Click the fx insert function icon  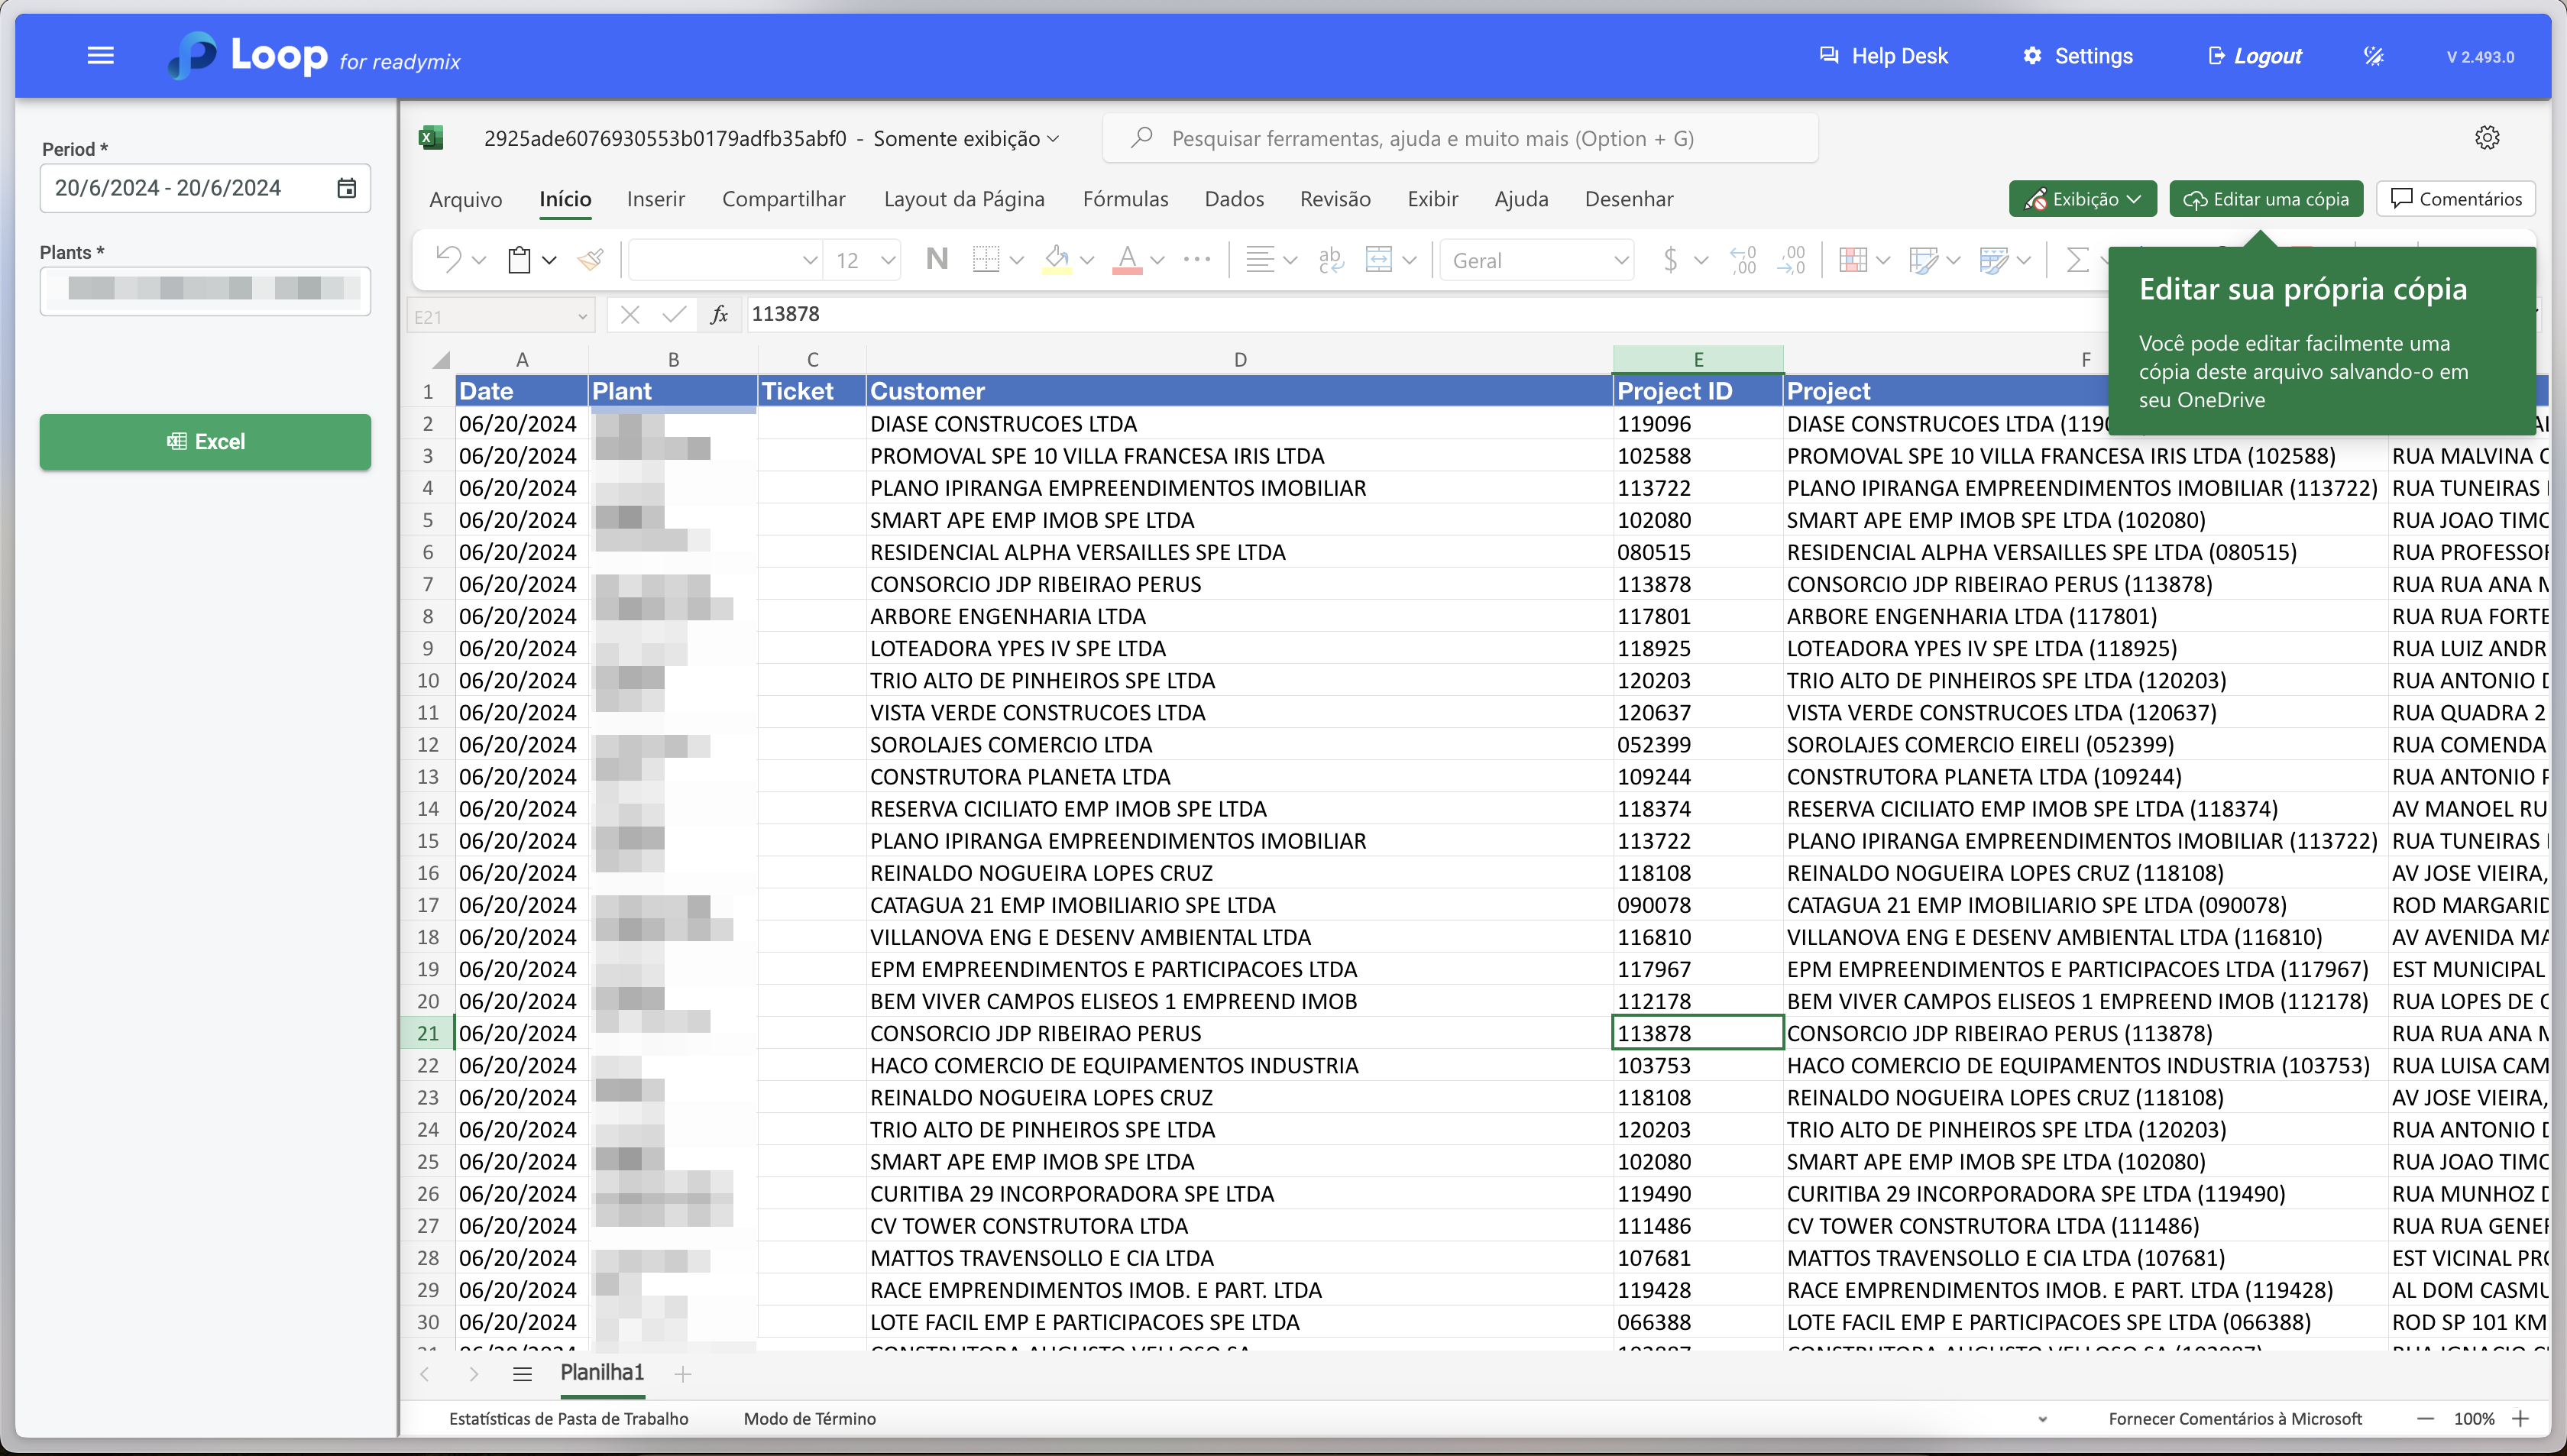(719, 315)
